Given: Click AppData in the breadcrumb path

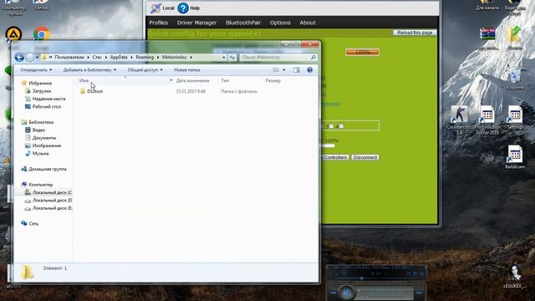Looking at the screenshot, I should (119, 58).
